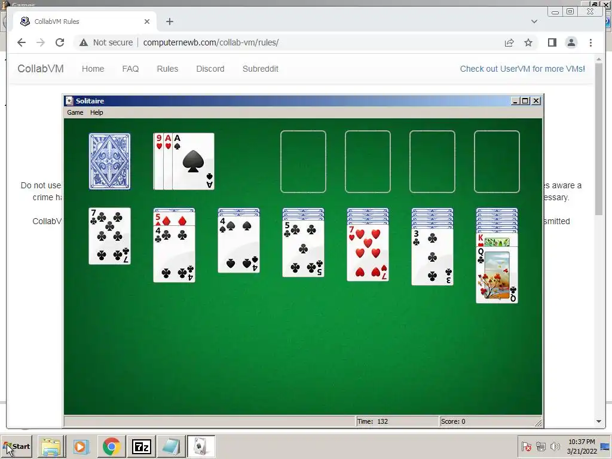Click the Not secure warning icon
This screenshot has width=612, height=459.
click(84, 42)
